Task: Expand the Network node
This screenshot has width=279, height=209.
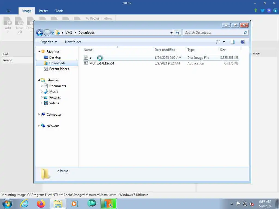Action: point(39,126)
